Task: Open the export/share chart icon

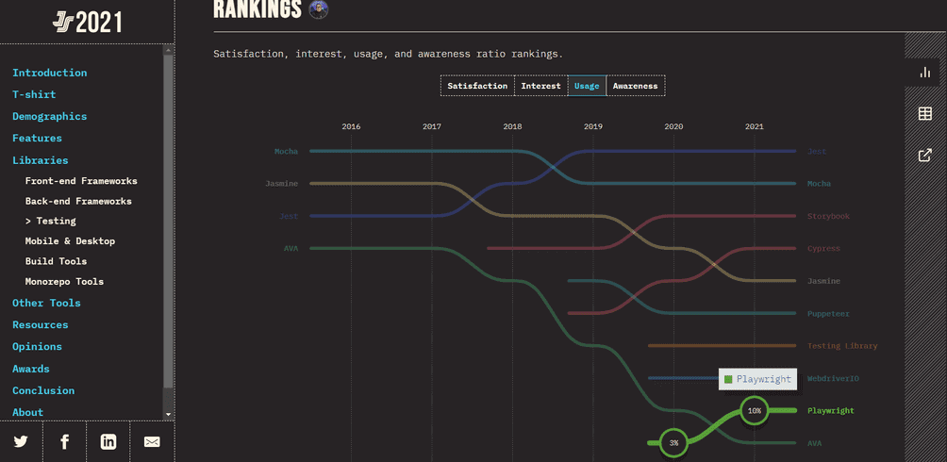Action: pyautogui.click(x=925, y=156)
